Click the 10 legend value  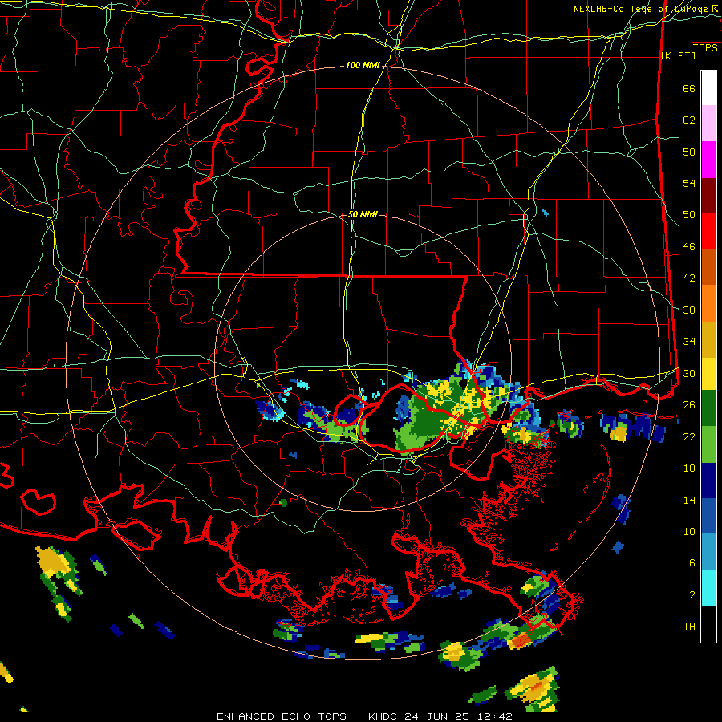[x=689, y=531]
